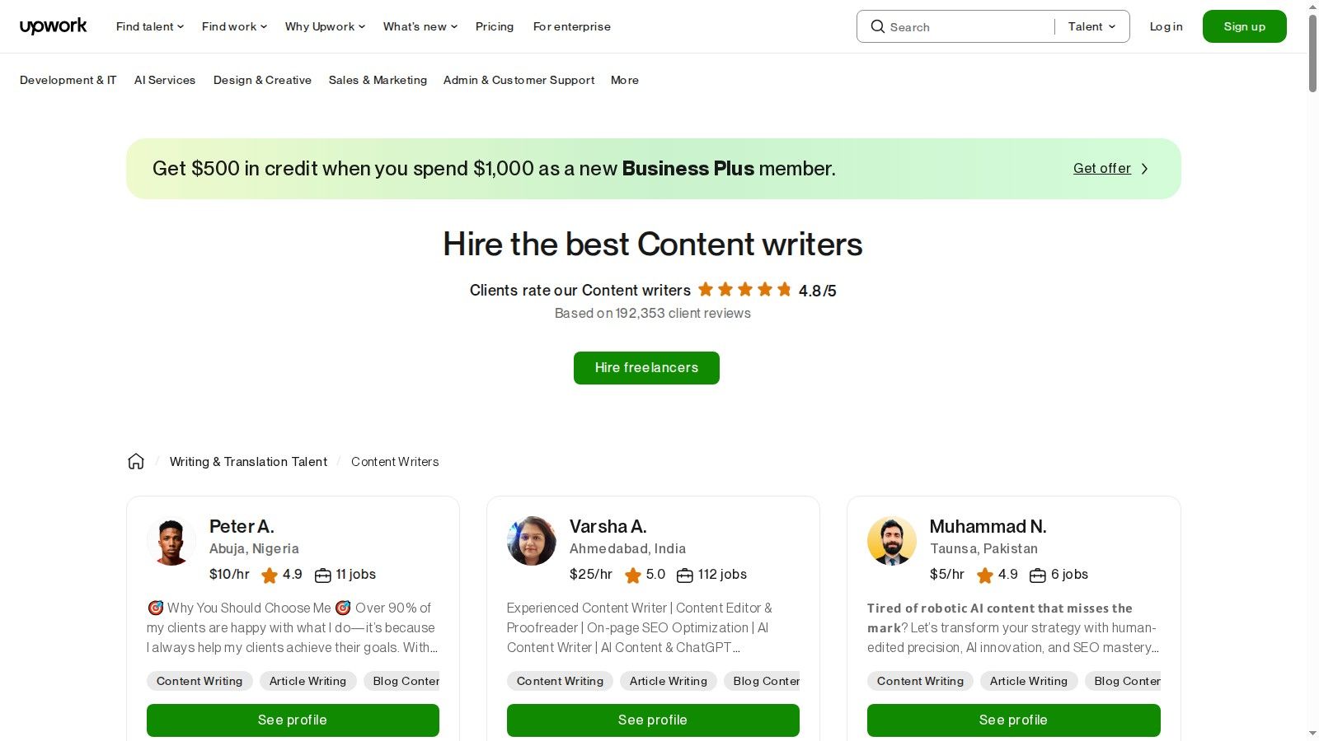Select the home icon in the breadcrumb
Viewport: 1319px width, 741px height.
pyautogui.click(x=135, y=461)
